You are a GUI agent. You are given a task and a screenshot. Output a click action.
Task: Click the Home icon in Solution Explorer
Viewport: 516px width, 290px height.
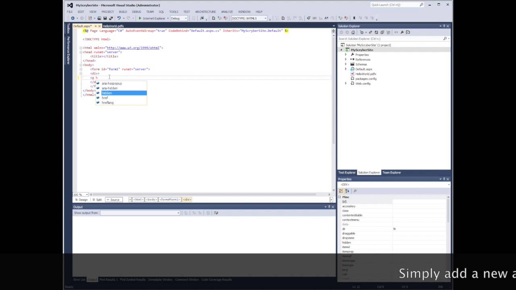click(x=353, y=32)
